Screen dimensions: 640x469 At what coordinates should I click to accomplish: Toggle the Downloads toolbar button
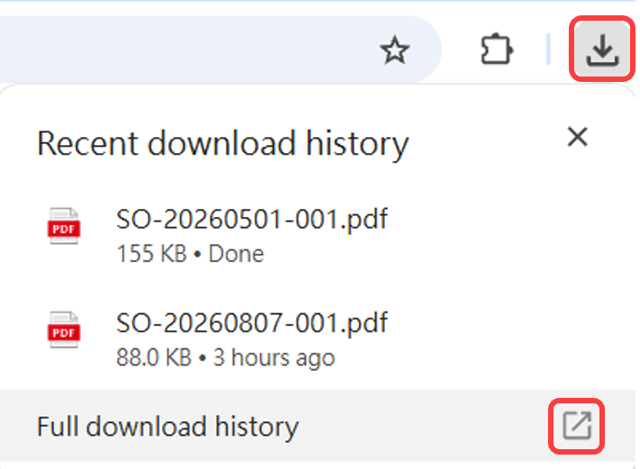602,50
